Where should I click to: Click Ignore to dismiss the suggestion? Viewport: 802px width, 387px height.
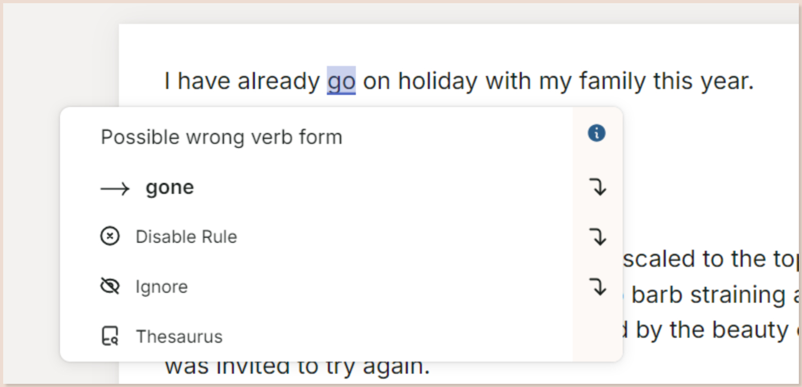(x=162, y=286)
